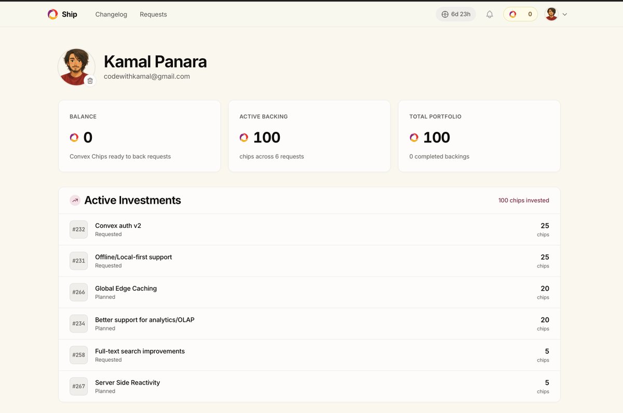Screen dimensions: 623x413
Task: Open Full-text search improvements request
Action: tap(309, 355)
